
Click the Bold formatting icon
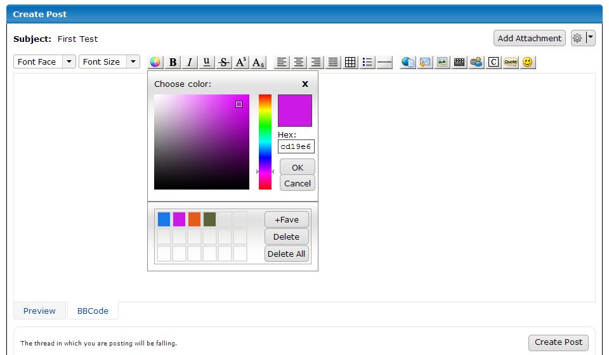[x=173, y=62]
